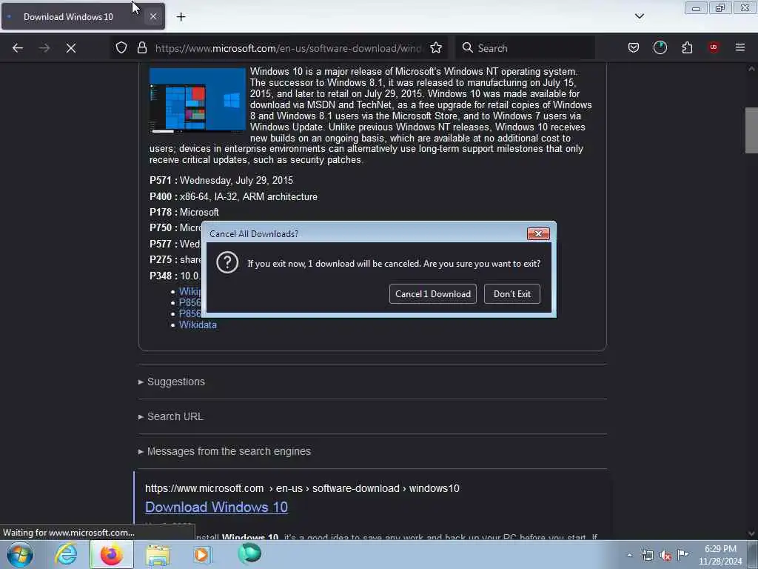
Task: Click the muted volume tray icon
Action: 665,556
